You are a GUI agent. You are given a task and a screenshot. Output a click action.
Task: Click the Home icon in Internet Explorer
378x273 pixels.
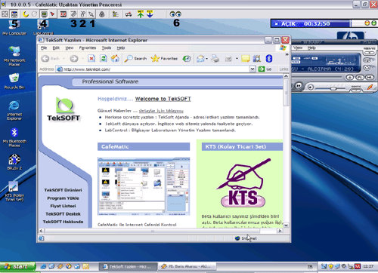tap(115, 59)
